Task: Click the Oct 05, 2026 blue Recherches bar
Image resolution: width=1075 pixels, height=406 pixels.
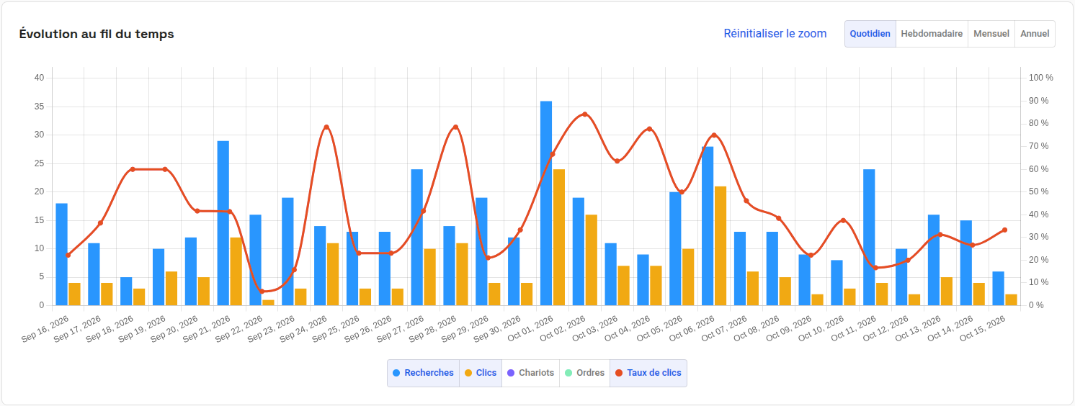Action: pos(675,249)
